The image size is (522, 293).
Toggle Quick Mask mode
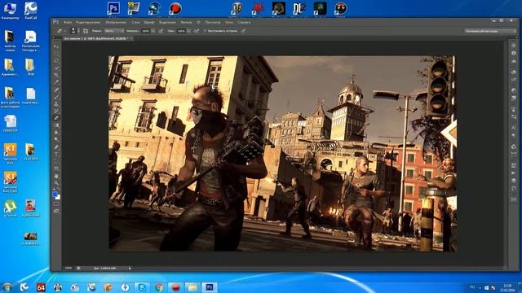click(x=56, y=204)
